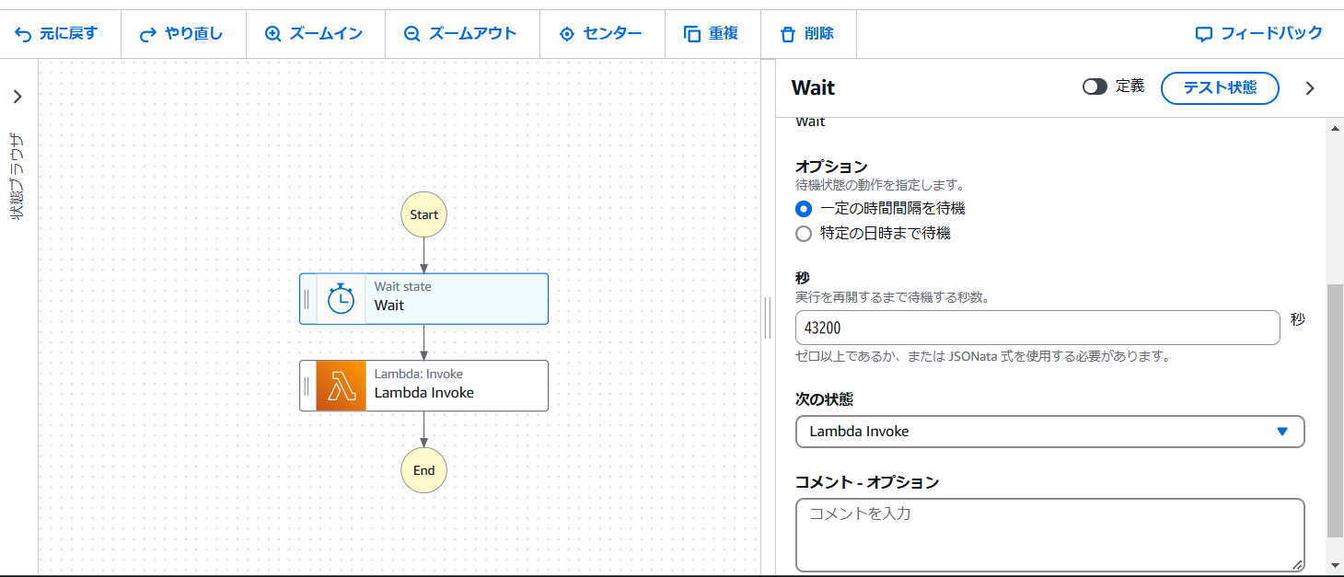Screen dimensions: 1344x577
Task: Click the comment text area
Action: [1049, 535]
